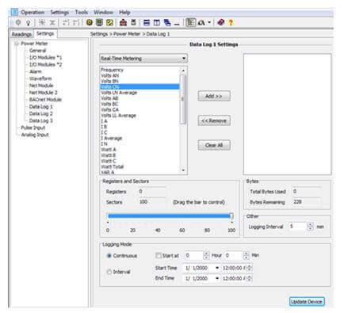Viewport: 344px width, 313px height.
Task: Select I/O Modules *1 in tree
Action: [45, 58]
